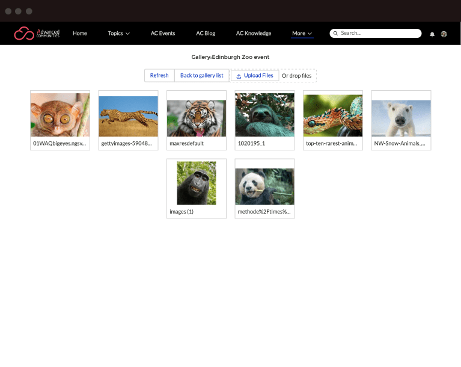Open AC Knowledge page

pos(254,33)
